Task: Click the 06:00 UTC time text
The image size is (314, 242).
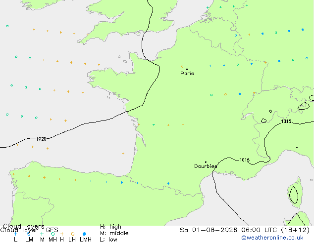Action: [x=260, y=230]
